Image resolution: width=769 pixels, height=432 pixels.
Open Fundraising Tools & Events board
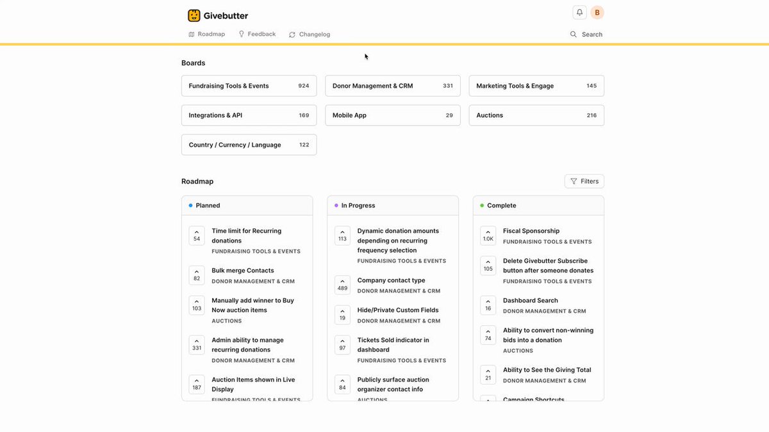249,86
